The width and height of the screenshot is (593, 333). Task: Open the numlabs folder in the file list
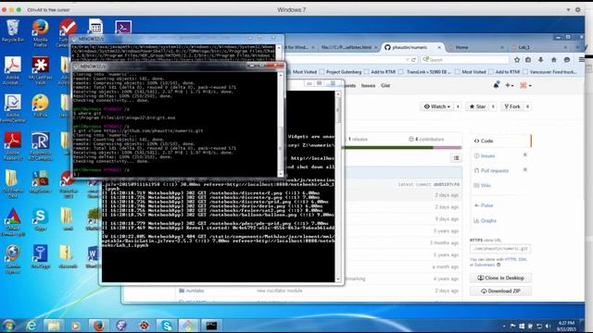(x=196, y=290)
